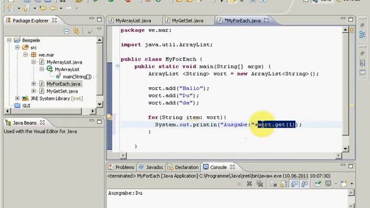Click the overview ruler warning square
Viewport: 370px width, 208px height.
[351, 29]
